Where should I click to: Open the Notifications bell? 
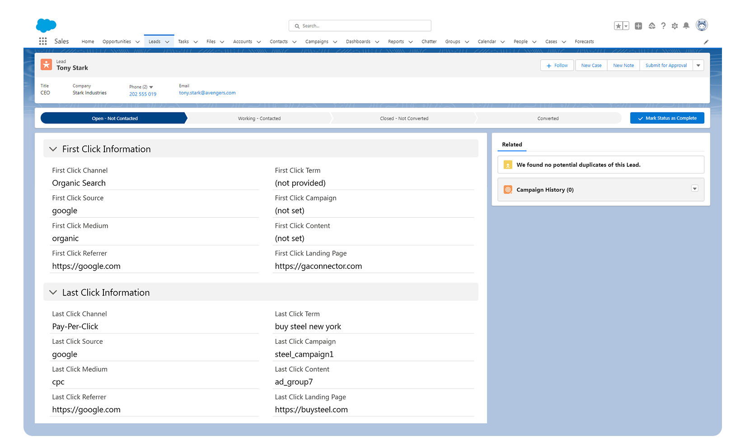click(686, 26)
